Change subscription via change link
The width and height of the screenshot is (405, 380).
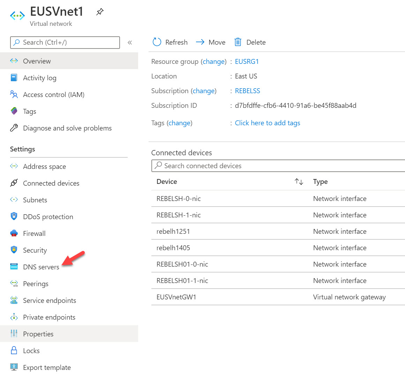pos(203,91)
